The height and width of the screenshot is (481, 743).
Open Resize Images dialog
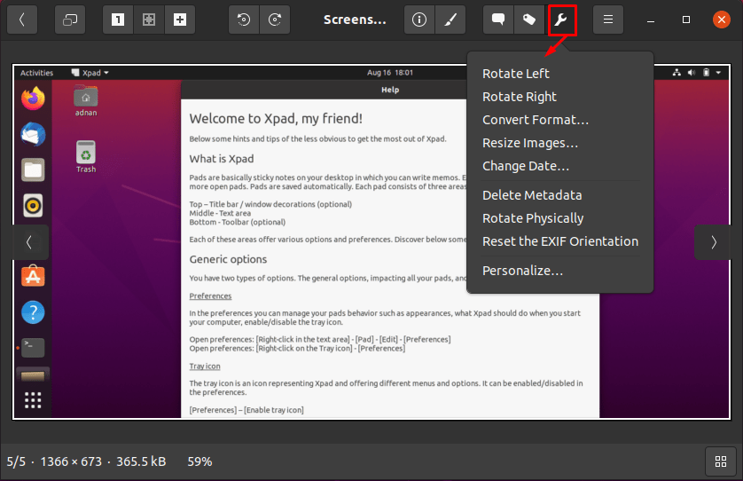pyautogui.click(x=530, y=143)
